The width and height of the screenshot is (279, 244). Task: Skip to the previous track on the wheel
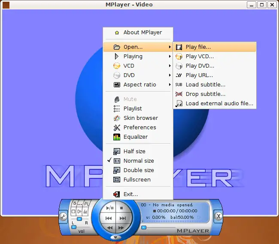(x=109, y=218)
